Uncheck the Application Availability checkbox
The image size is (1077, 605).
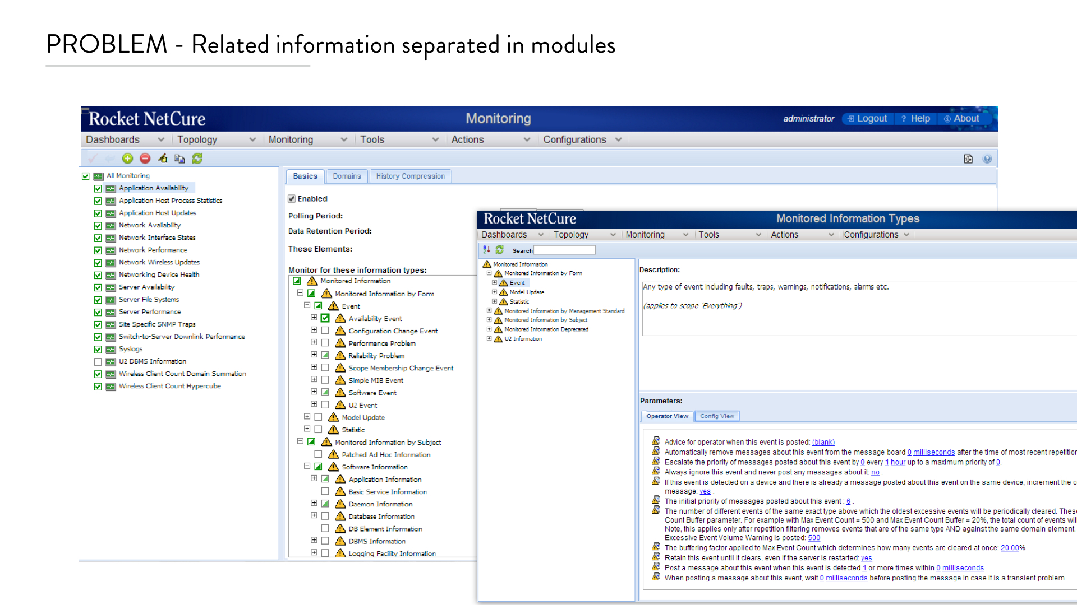coord(98,188)
